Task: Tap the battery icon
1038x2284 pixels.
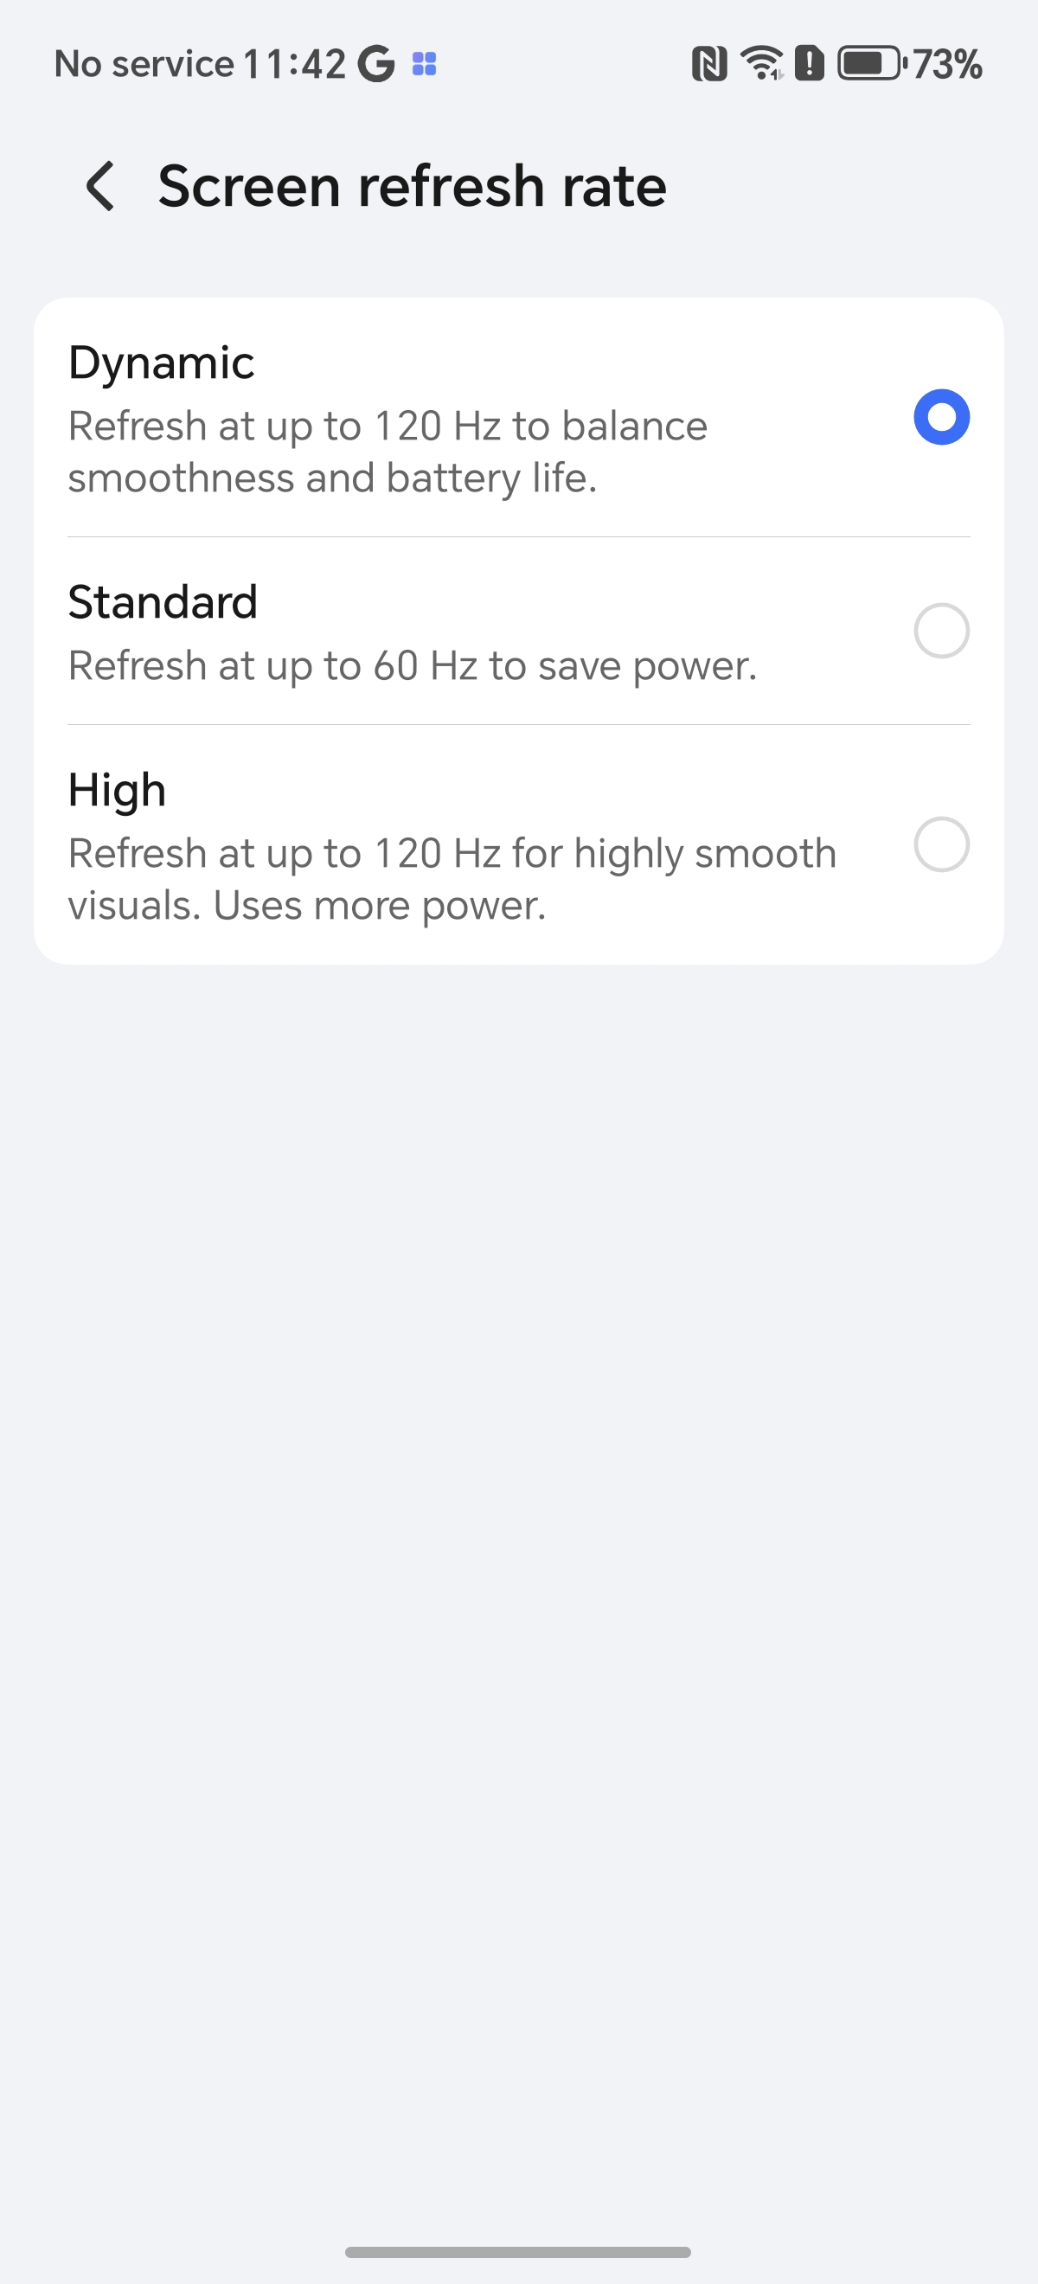Action: 870,64
